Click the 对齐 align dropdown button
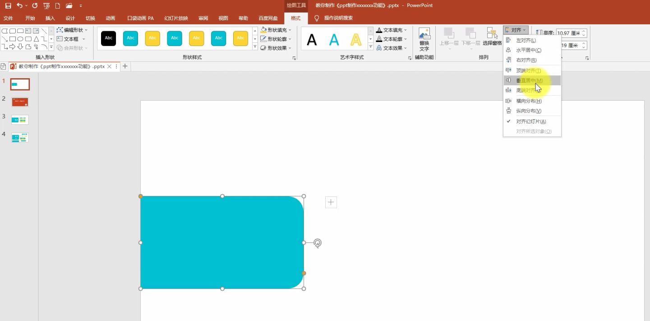This screenshot has height=321, width=650. pos(515,30)
